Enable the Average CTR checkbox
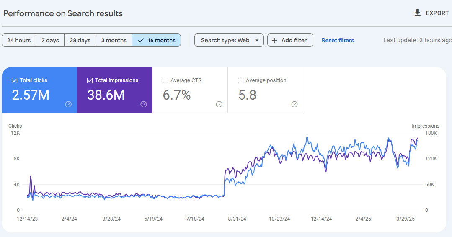 click(165, 81)
